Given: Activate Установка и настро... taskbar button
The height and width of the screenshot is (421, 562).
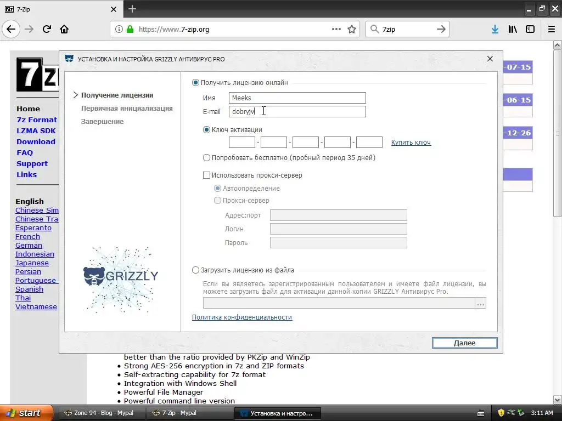Looking at the screenshot, I should pyautogui.click(x=278, y=413).
